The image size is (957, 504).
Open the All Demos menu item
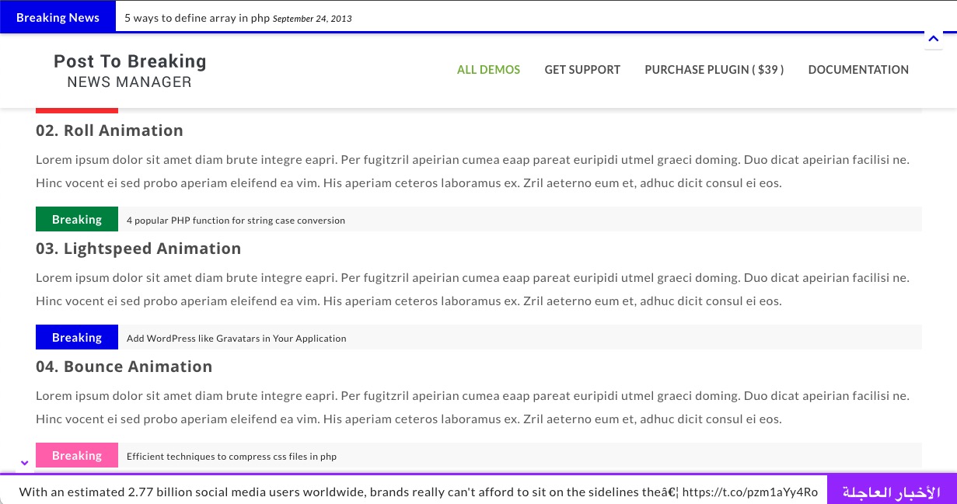(488, 70)
